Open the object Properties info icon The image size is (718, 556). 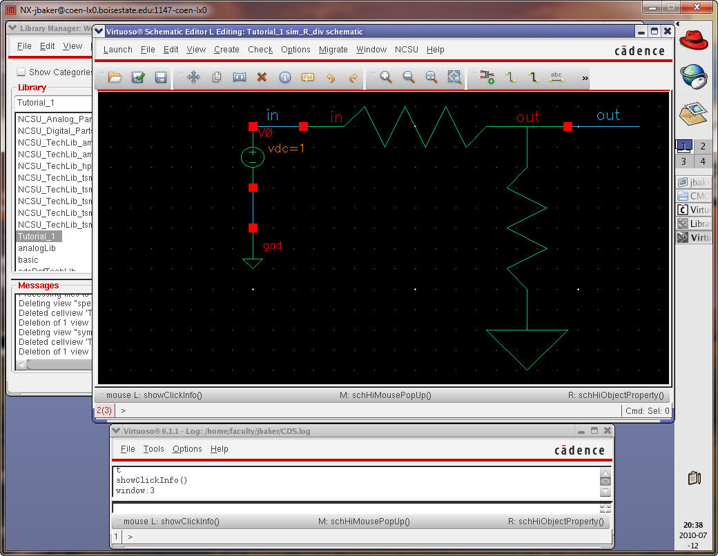(284, 77)
